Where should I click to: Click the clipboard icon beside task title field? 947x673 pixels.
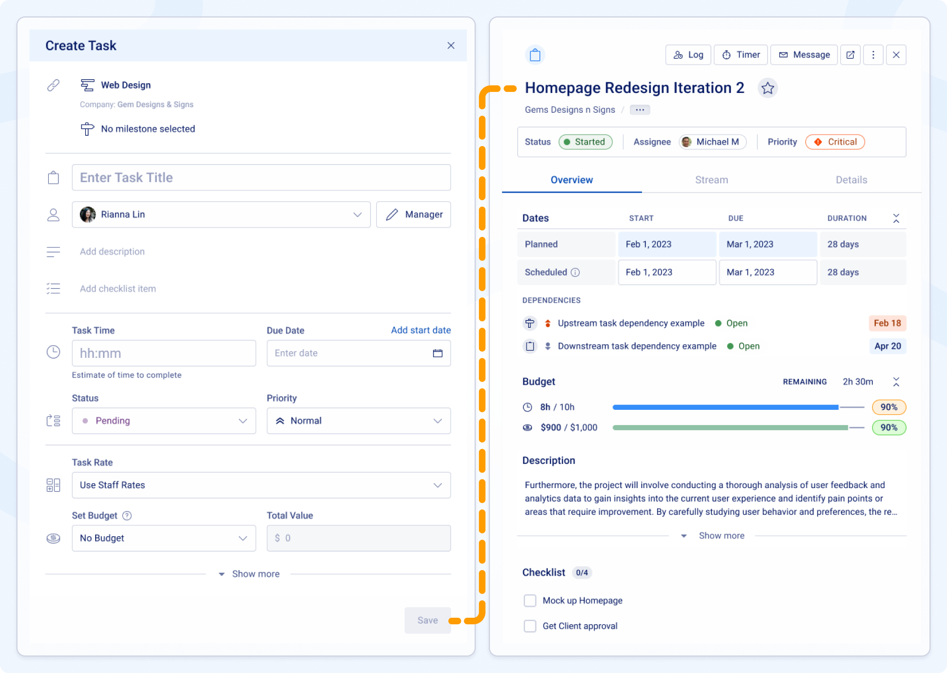(x=53, y=177)
